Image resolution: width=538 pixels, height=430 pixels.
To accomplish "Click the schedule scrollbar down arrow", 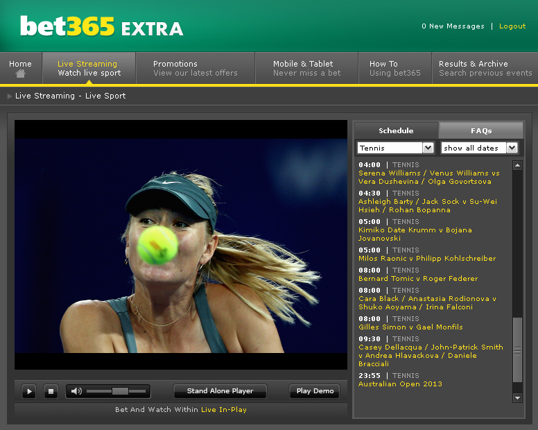I will click(x=517, y=397).
